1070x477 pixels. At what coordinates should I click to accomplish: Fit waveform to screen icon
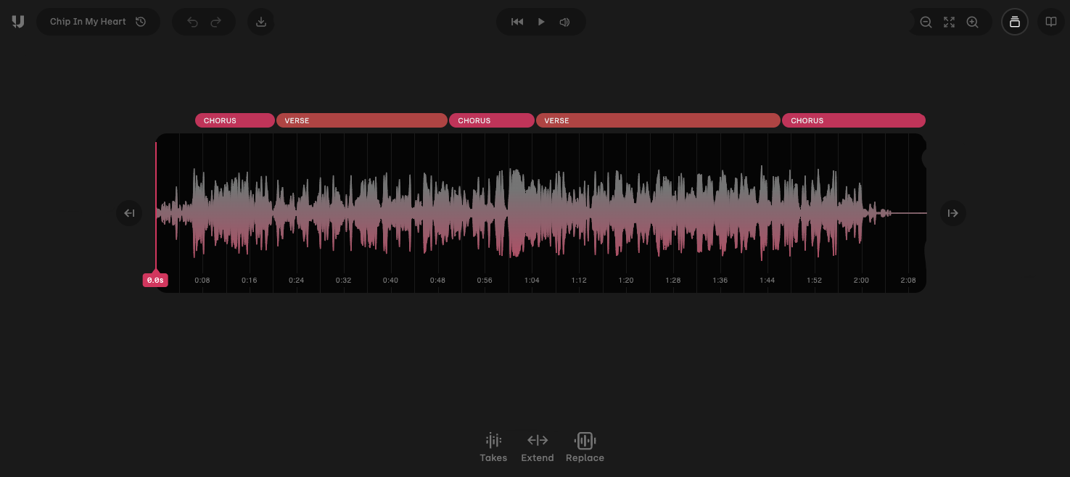tap(949, 22)
